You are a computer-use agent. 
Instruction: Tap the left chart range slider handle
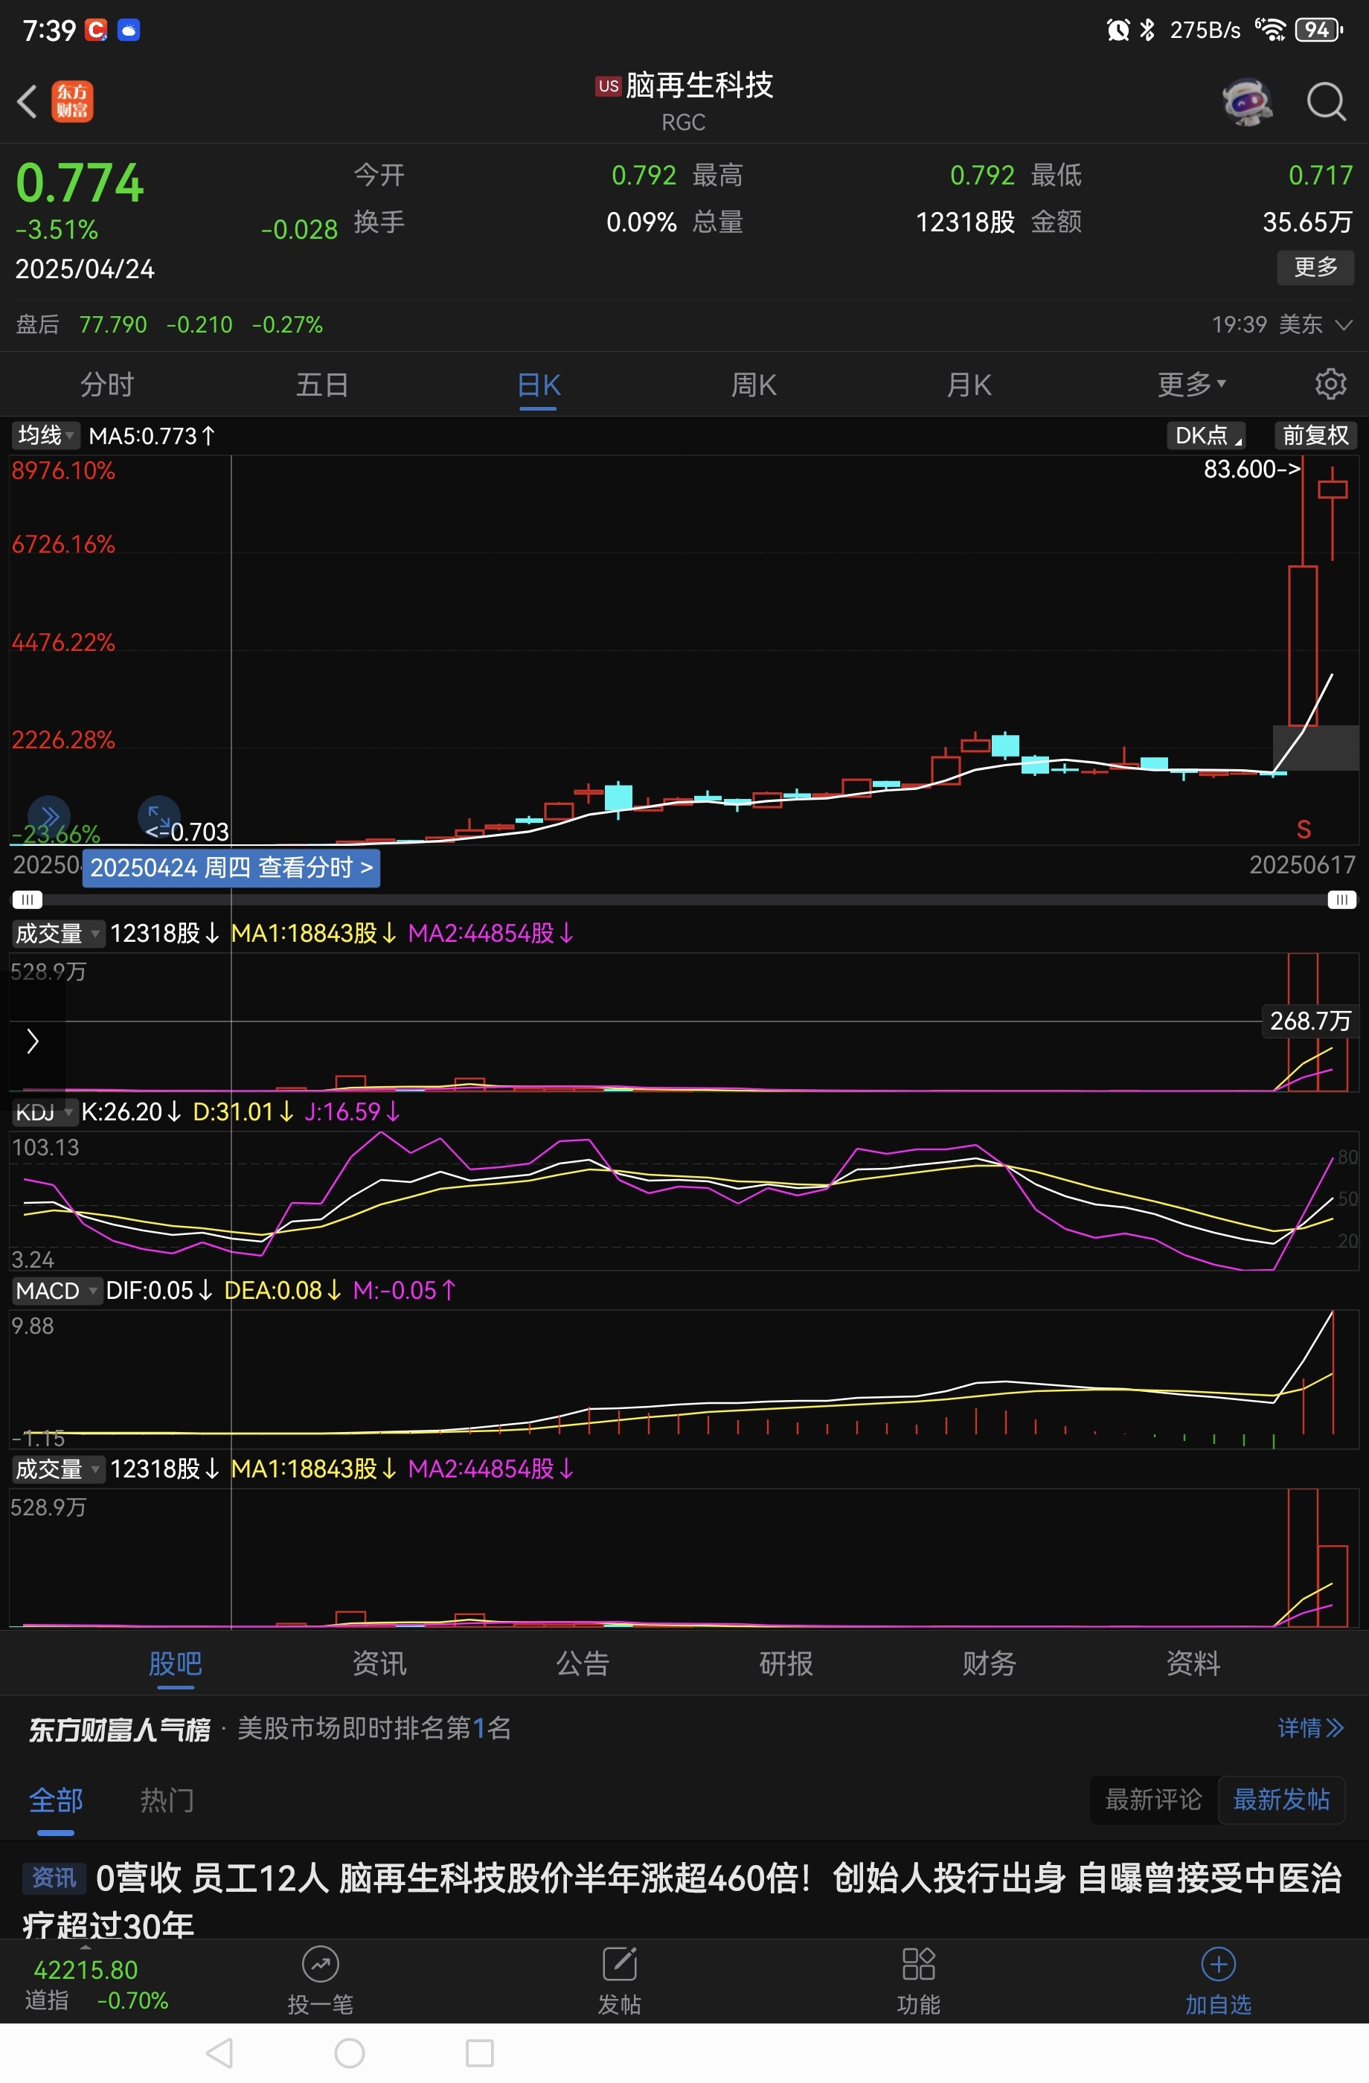[27, 899]
